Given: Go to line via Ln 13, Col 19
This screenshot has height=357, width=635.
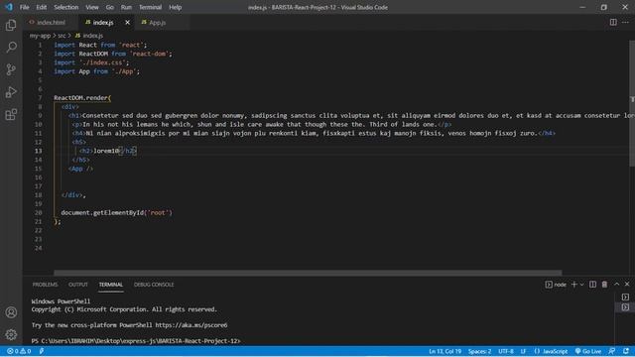Looking at the screenshot, I should [445, 351].
